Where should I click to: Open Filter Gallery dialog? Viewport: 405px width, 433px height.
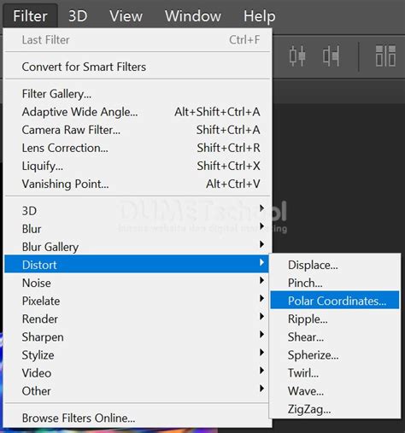137,94
